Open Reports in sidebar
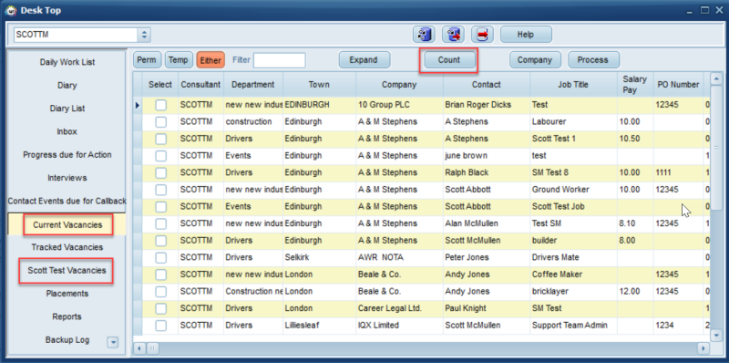This screenshot has height=363, width=729. [x=67, y=316]
